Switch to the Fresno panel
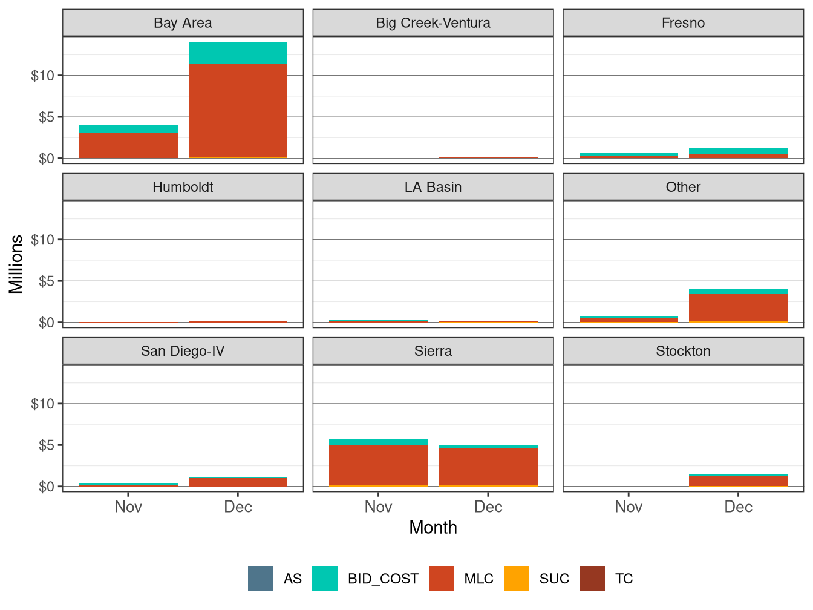The width and height of the screenshot is (813, 610). (683, 22)
